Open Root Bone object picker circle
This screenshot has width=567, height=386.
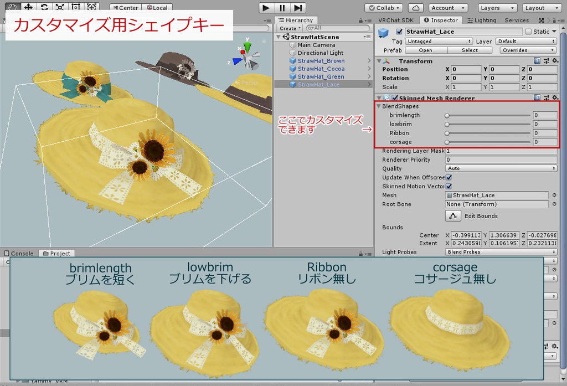554,204
